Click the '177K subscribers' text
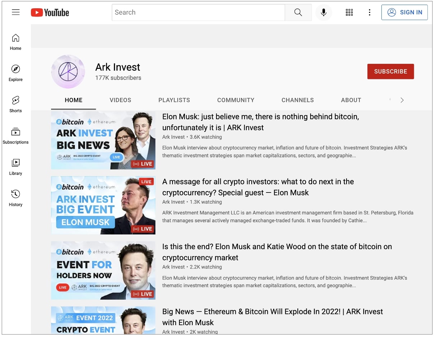The image size is (435, 337). (x=118, y=78)
